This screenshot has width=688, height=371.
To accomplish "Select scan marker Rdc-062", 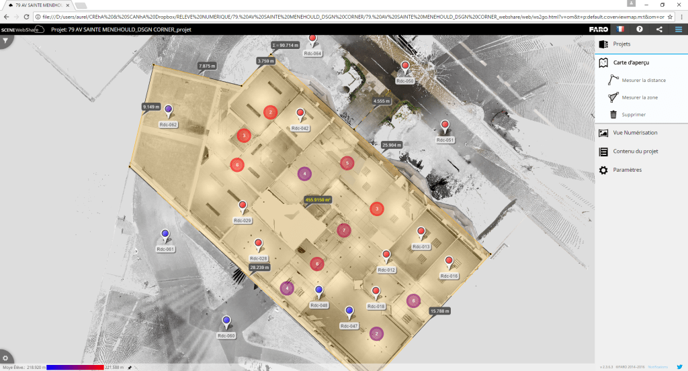I will pos(168,110).
